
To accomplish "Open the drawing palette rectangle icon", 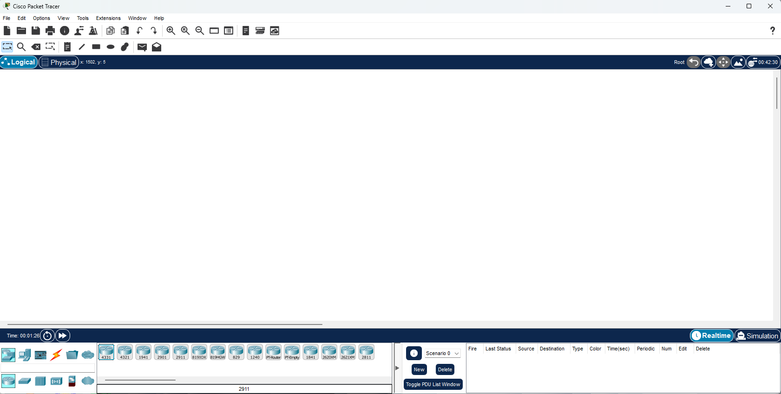I will tap(214, 31).
